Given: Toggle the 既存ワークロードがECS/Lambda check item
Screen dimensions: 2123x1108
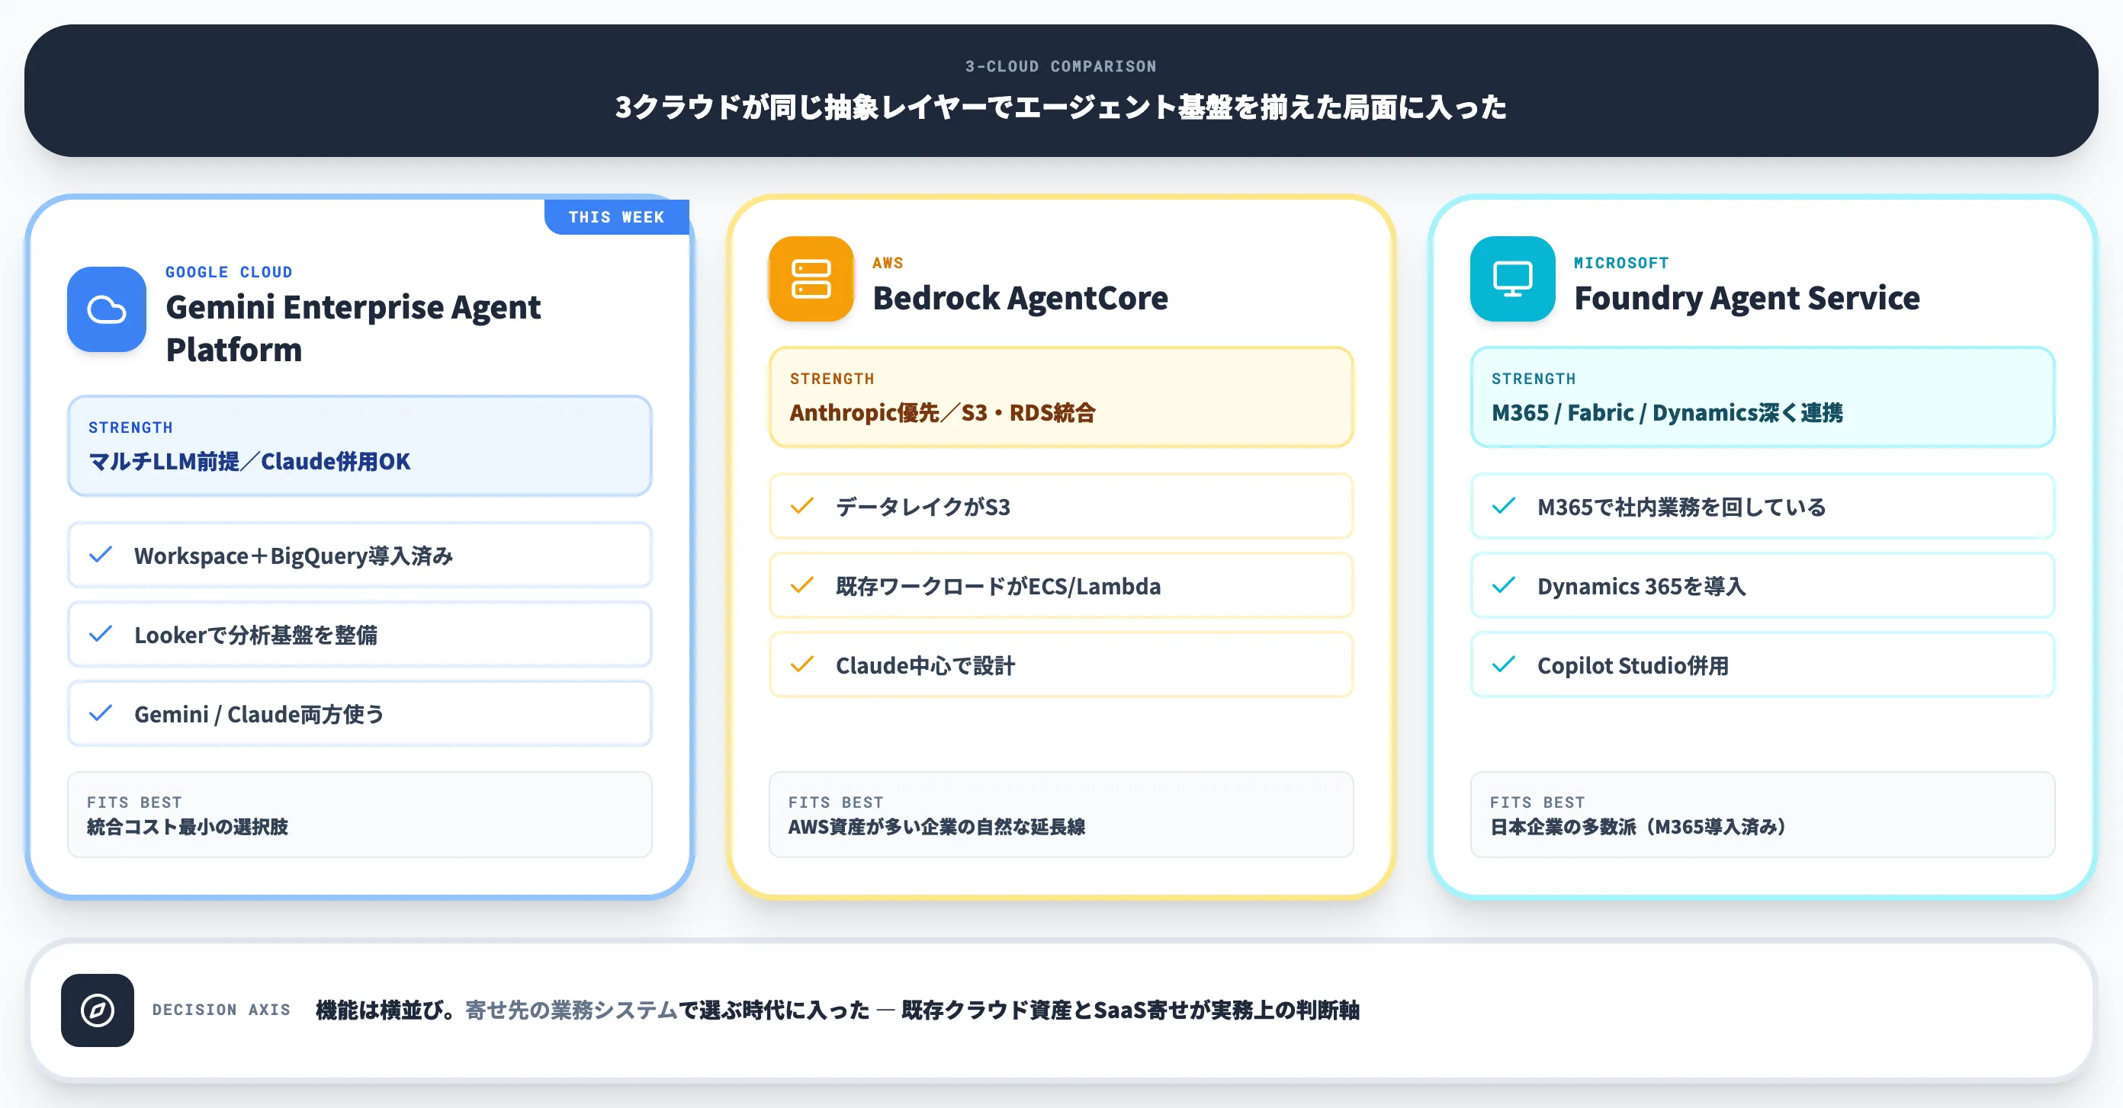Looking at the screenshot, I should (x=1060, y=586).
